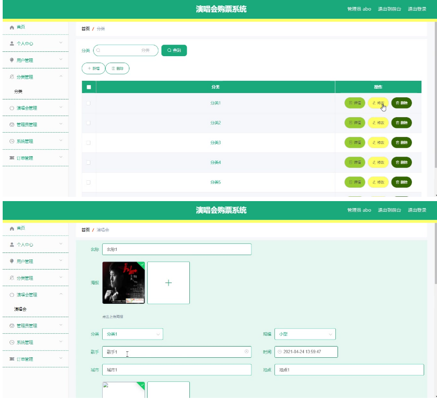Click the yellow 修改 button for row 分类2
This screenshot has width=437, height=399.
378,123
